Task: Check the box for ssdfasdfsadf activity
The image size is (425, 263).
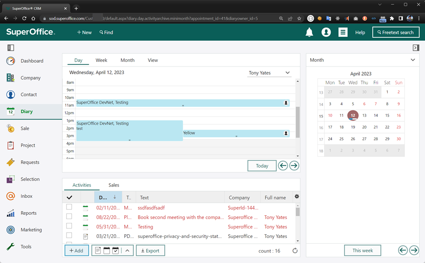Action: click(x=69, y=207)
